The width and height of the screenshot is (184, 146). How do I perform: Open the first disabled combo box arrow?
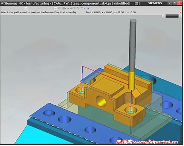26,8
